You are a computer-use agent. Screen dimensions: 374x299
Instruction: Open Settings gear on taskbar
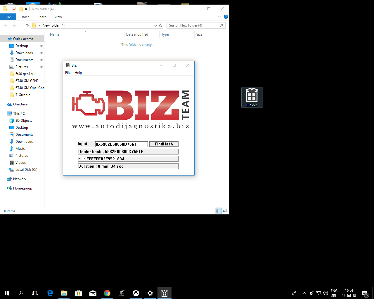click(150, 293)
